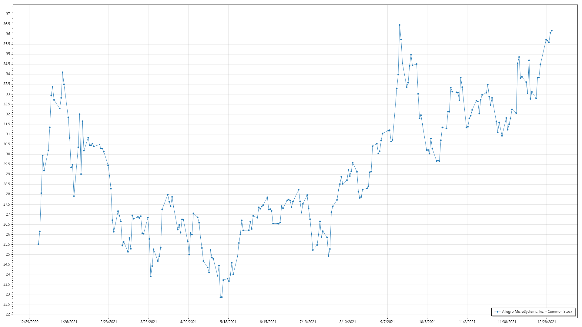Click the final data point near 36.2

coord(552,31)
